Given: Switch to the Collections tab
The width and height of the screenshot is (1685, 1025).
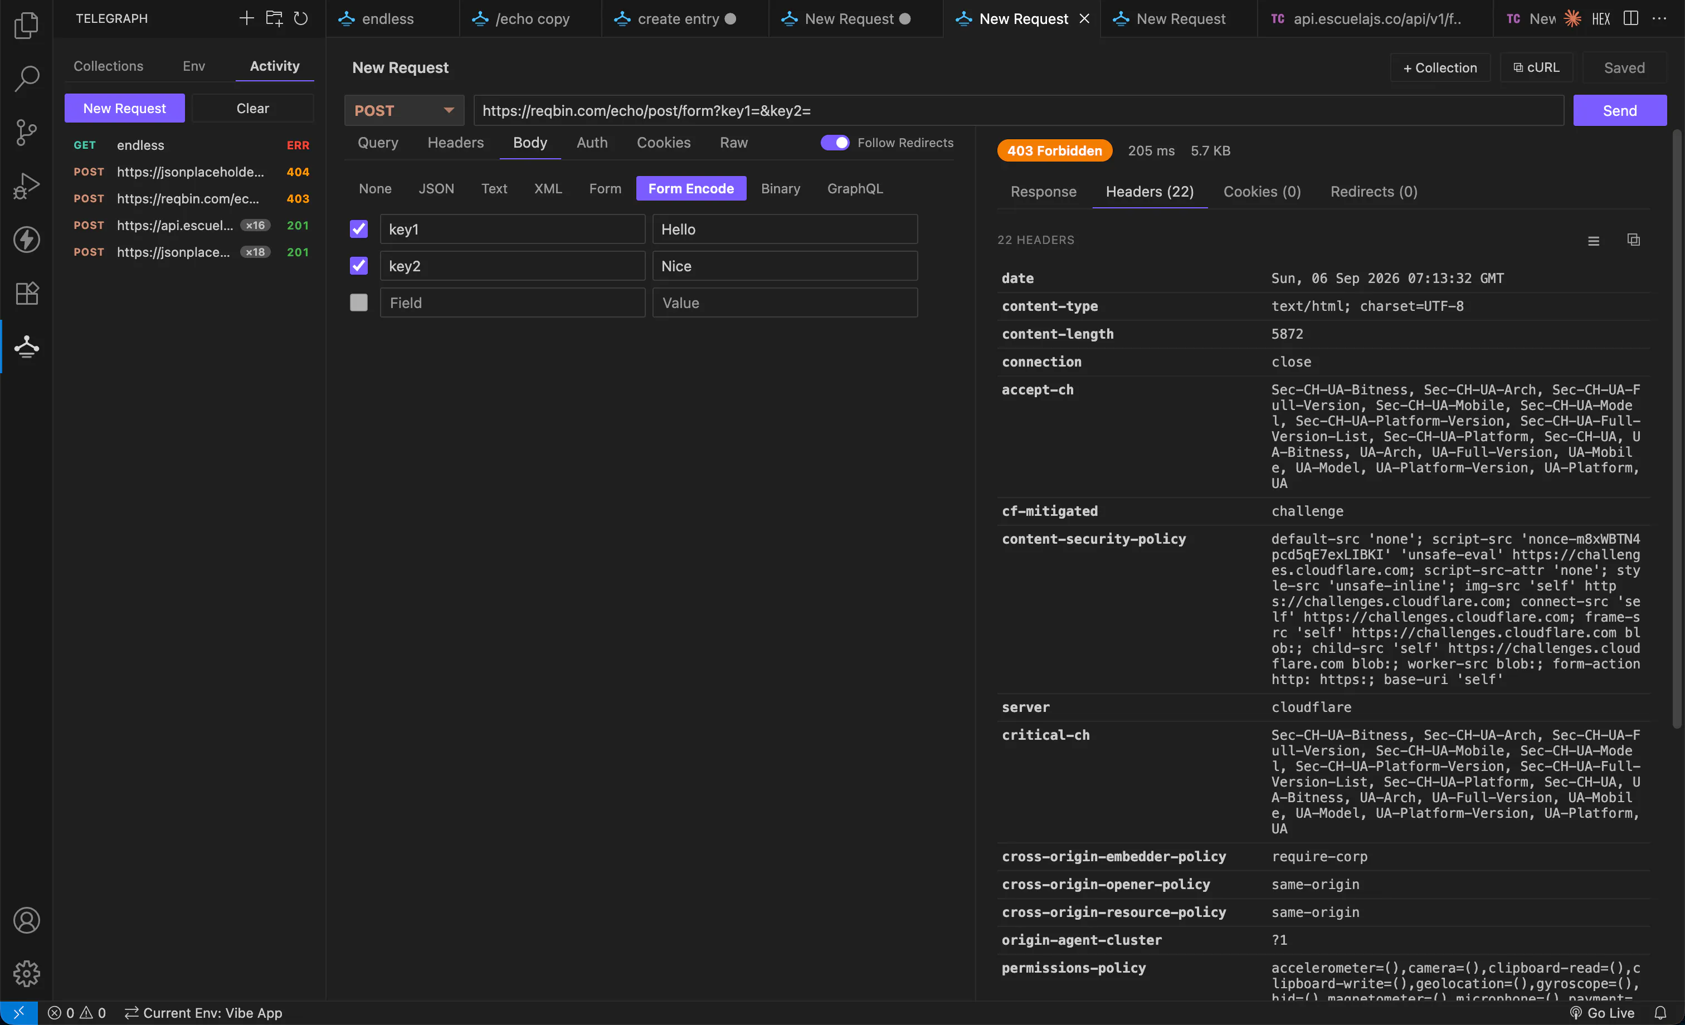Looking at the screenshot, I should point(108,66).
